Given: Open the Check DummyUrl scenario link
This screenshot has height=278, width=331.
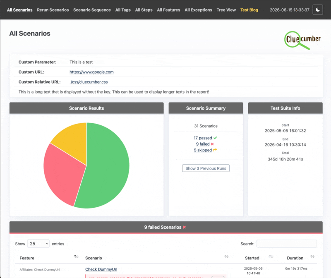Looking at the screenshot, I should pos(101,269).
